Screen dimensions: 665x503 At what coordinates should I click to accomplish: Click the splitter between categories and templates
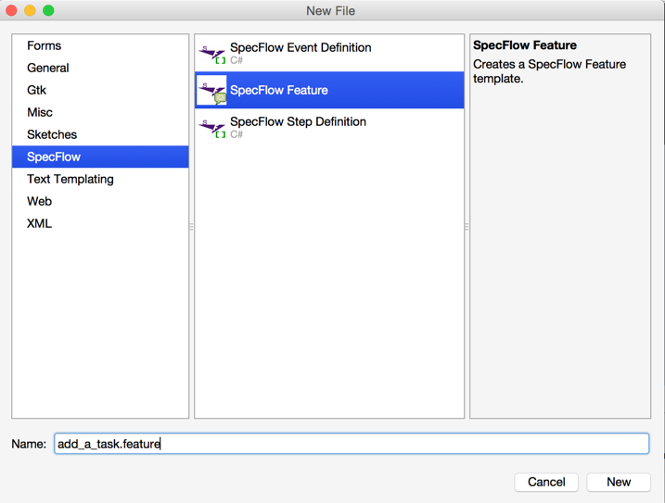click(x=191, y=227)
